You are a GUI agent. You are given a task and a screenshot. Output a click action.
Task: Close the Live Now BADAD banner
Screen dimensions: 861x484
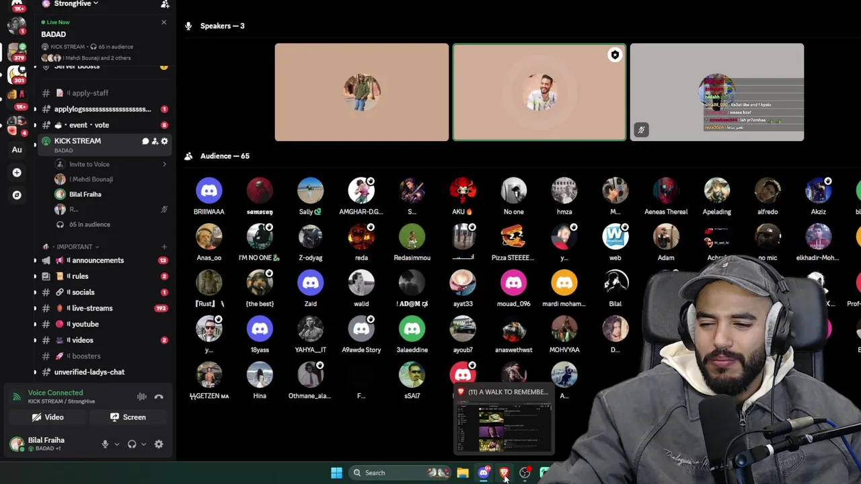[163, 23]
